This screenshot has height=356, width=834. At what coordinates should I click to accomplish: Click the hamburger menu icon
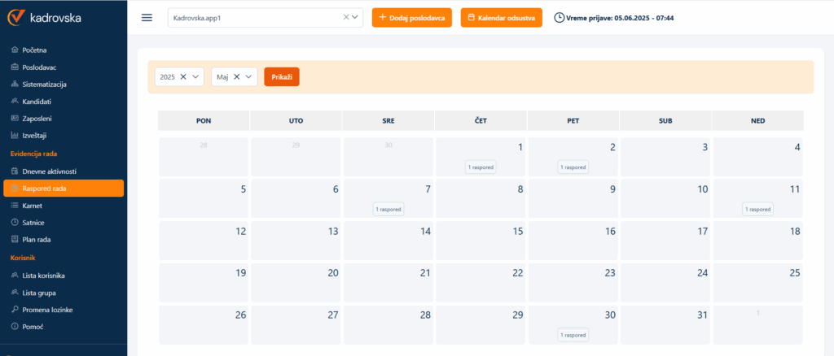[147, 18]
